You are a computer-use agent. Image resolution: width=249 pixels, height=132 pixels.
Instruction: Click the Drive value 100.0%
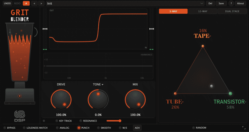click(61, 115)
